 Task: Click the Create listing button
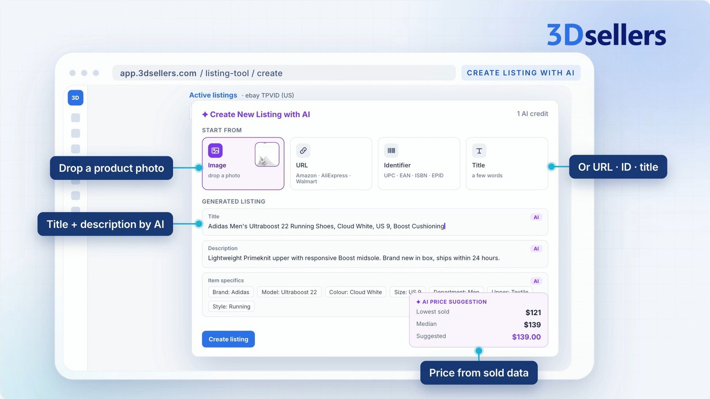point(229,339)
